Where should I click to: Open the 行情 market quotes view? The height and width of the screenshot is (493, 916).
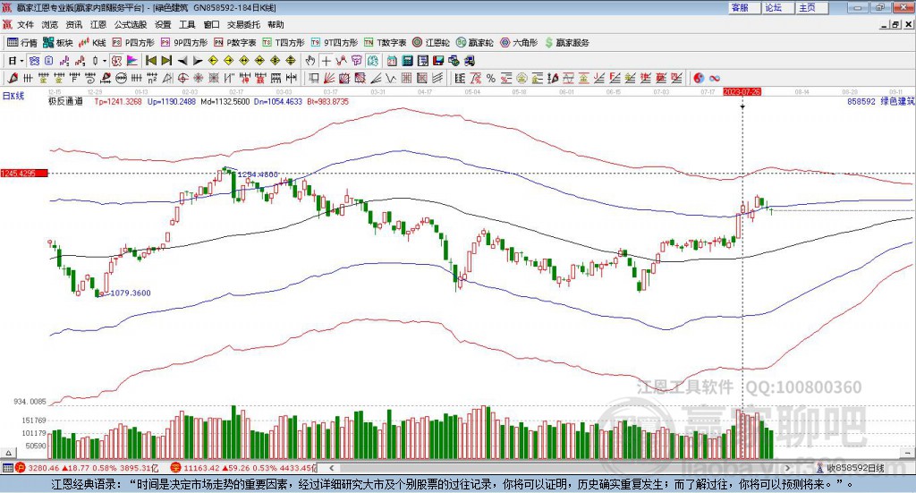coord(23,42)
